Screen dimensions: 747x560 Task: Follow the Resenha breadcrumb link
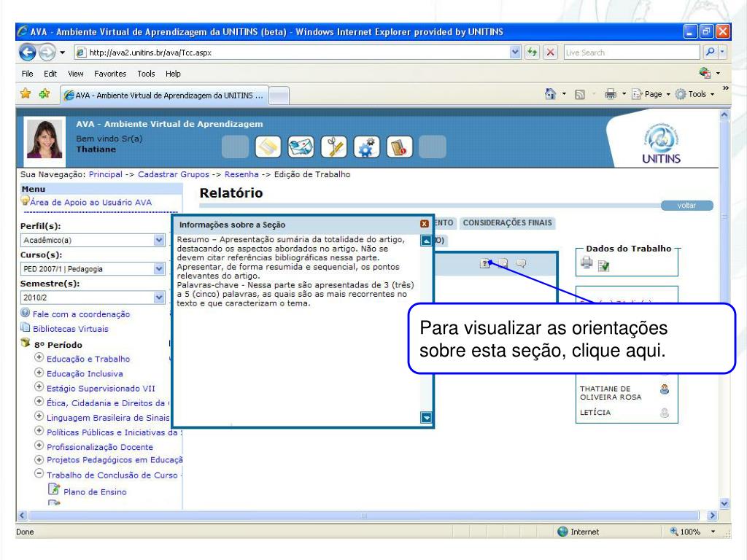(x=241, y=174)
